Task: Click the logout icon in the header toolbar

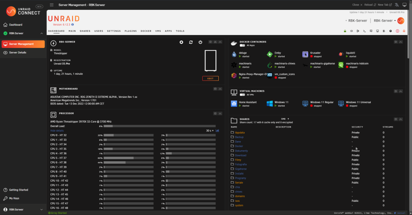Action: click(x=358, y=31)
